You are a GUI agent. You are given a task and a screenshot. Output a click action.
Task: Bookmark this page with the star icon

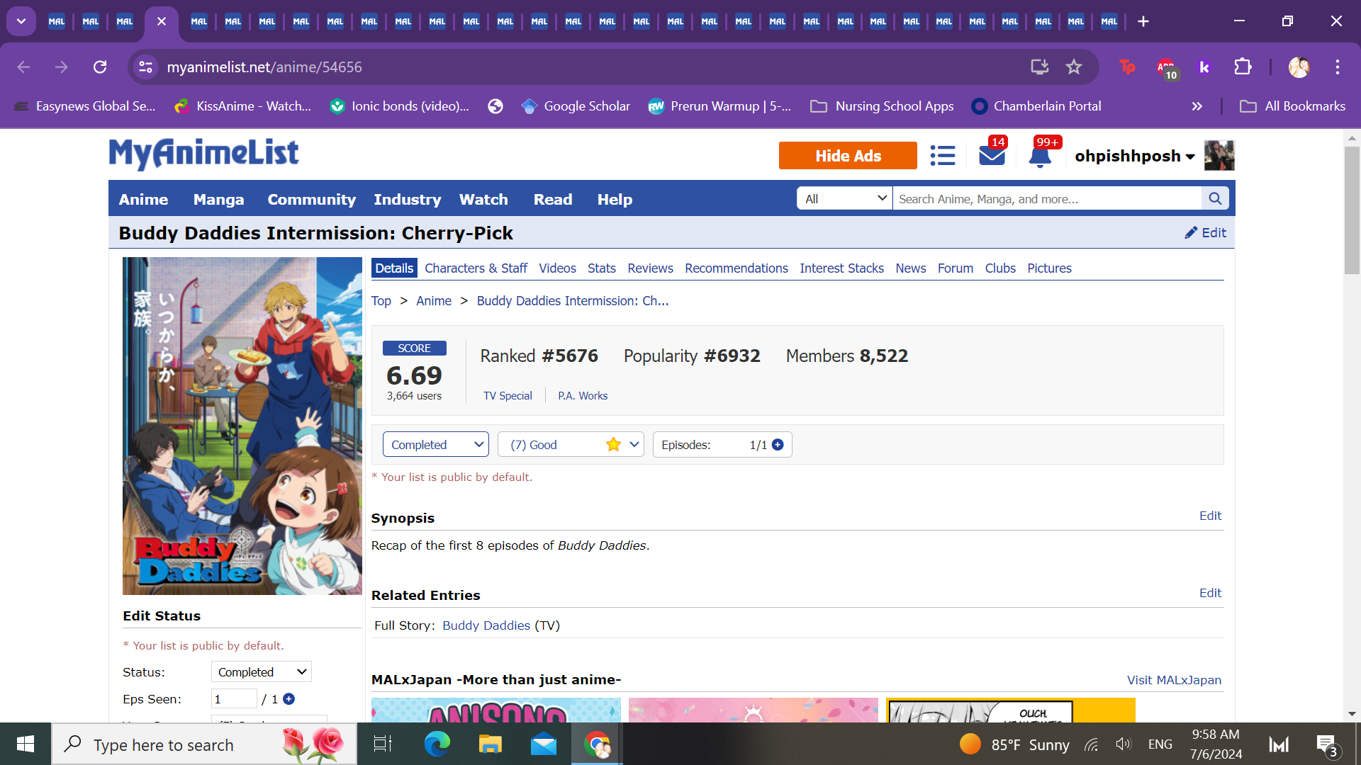[1074, 67]
